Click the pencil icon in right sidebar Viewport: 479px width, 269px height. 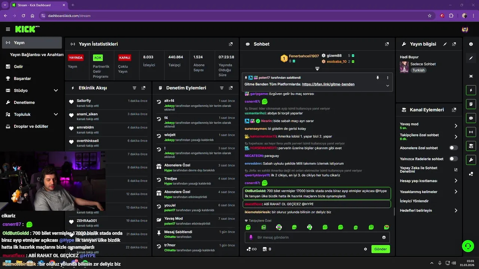[x=471, y=58]
